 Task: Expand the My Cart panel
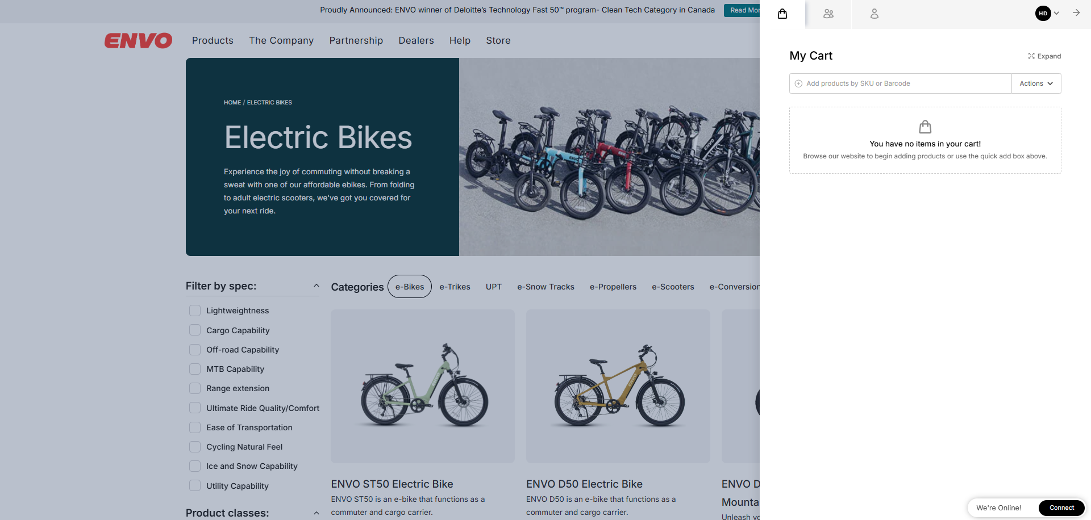pyautogui.click(x=1044, y=56)
